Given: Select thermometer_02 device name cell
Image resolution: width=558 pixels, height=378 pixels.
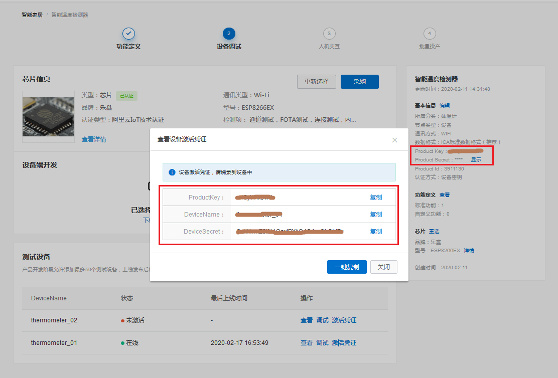Looking at the screenshot, I should pyautogui.click(x=54, y=320).
